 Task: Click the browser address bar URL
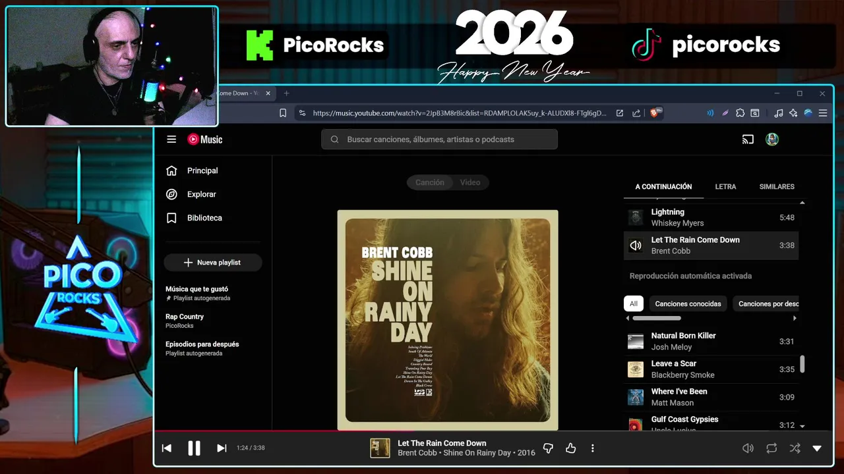pyautogui.click(x=460, y=113)
